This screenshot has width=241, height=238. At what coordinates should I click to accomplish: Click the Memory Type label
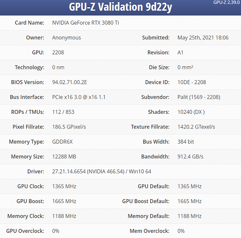pos(27,142)
